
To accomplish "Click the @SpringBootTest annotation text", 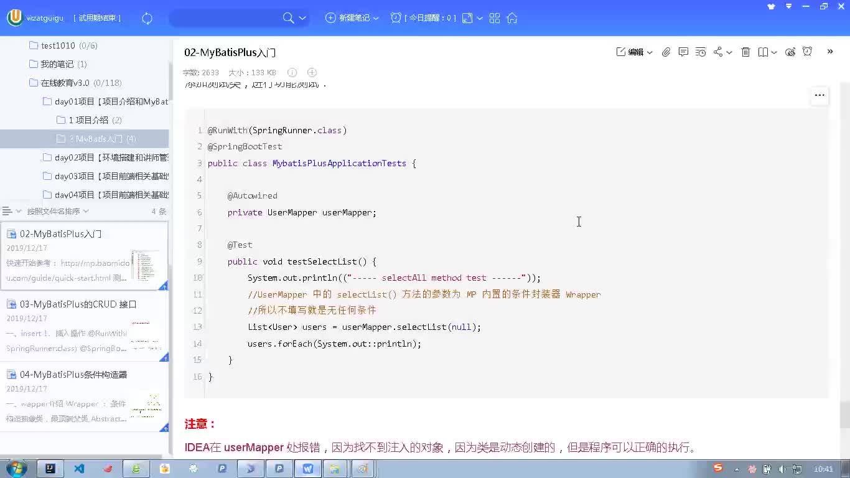I will [245, 146].
